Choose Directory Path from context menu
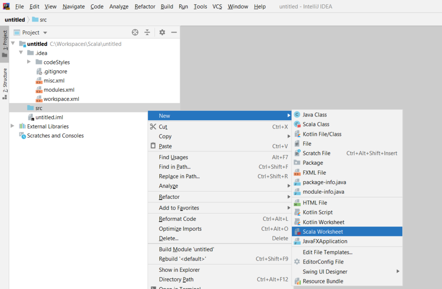442x289 pixels. [x=220, y=280]
